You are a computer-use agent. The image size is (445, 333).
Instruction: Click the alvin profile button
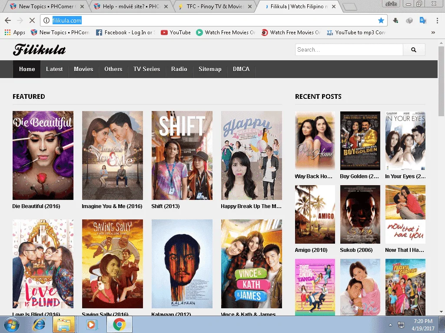[391, 3]
